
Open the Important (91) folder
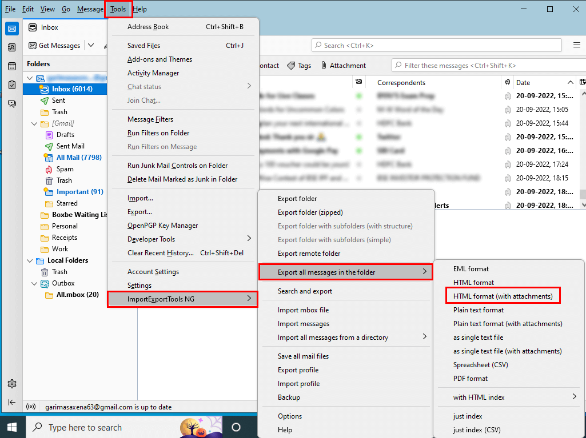pyautogui.click(x=79, y=192)
